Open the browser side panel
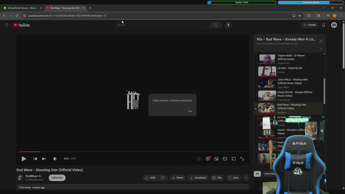The image size is (345, 194). click(x=318, y=16)
